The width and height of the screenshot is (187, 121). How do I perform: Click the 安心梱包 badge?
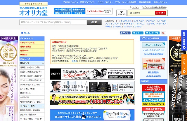click(78, 13)
